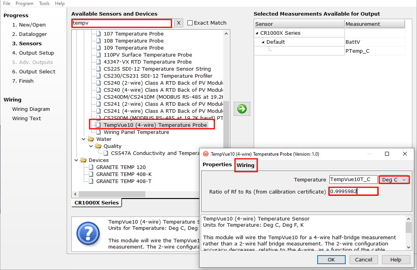
Task: Click the Cancel button in dialog
Action: coord(364,259)
